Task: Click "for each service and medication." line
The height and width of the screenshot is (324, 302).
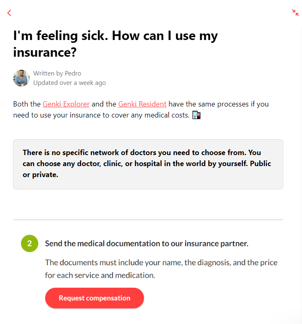Action: coord(100,275)
